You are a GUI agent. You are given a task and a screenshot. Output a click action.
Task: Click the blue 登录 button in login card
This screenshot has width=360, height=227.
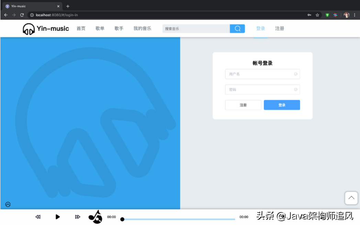[282, 105]
